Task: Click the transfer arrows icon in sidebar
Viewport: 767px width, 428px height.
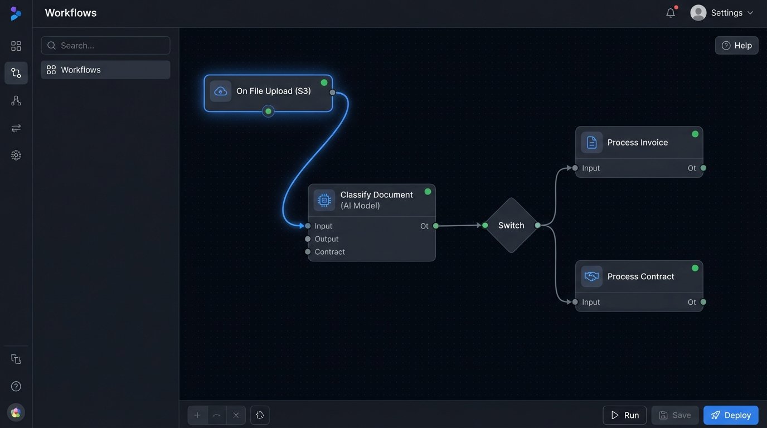Action: pos(16,128)
